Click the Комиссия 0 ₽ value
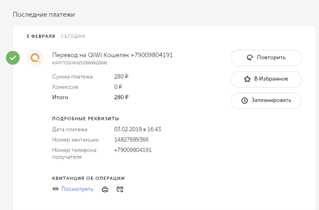 (119, 87)
